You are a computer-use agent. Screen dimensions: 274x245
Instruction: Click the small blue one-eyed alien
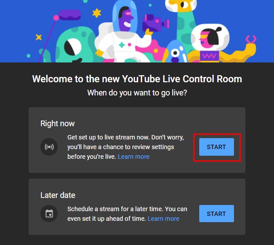(175, 52)
